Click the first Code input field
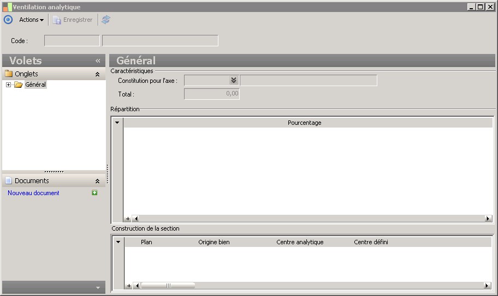 72,40
